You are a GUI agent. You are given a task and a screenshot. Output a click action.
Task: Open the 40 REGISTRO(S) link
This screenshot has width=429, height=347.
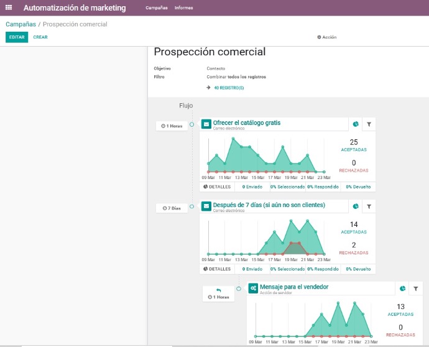click(x=229, y=88)
